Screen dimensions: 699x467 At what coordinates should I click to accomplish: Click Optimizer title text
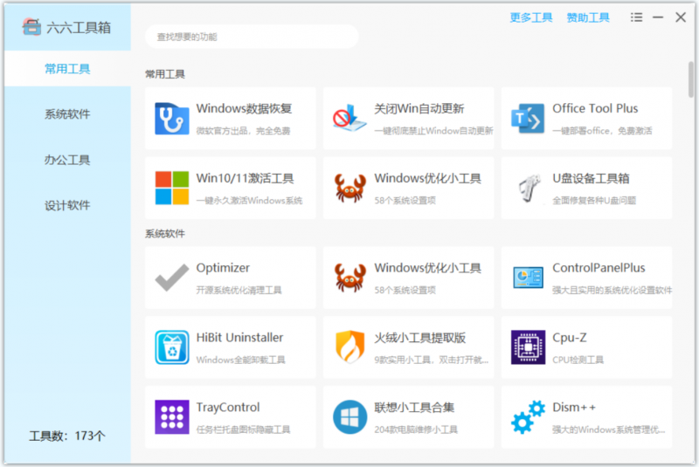[223, 268]
